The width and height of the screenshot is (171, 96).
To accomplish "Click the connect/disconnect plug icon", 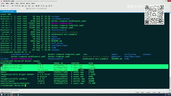I will (7, 6).
